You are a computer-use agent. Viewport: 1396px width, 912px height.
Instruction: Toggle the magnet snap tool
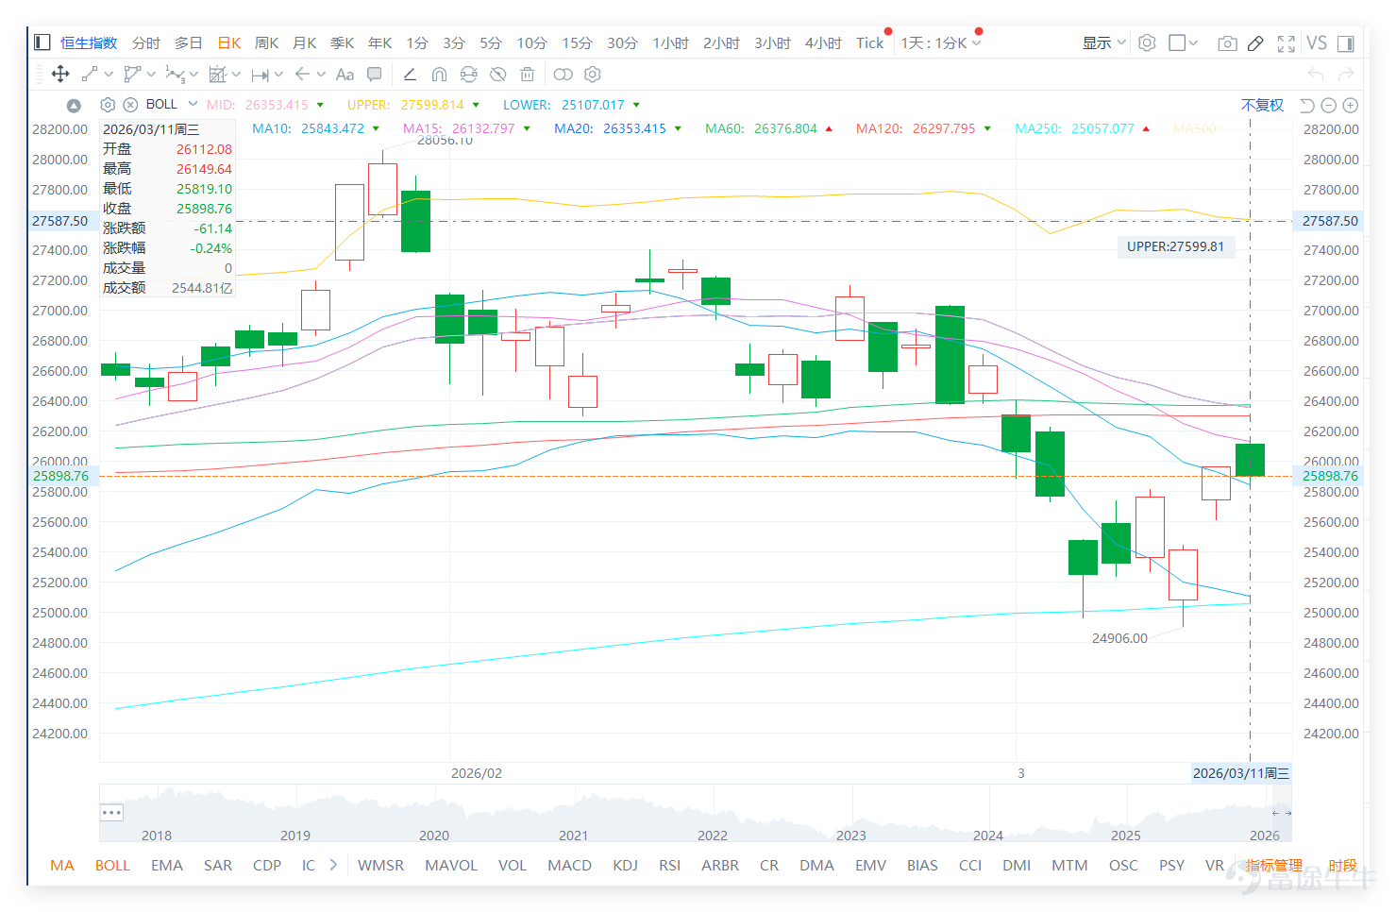click(x=439, y=75)
